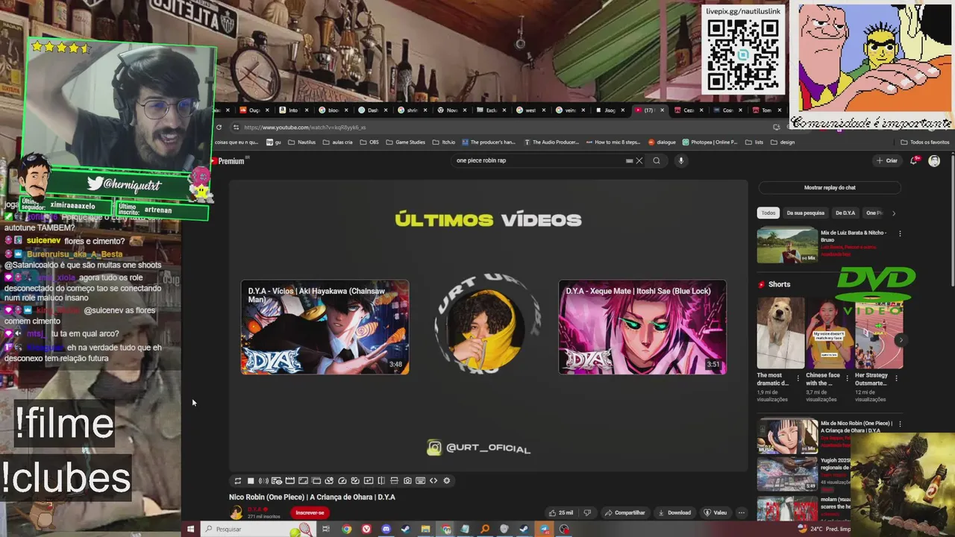Switch to the 'Nova' browser tab
Viewport: 955px width, 537px height.
[451, 110]
